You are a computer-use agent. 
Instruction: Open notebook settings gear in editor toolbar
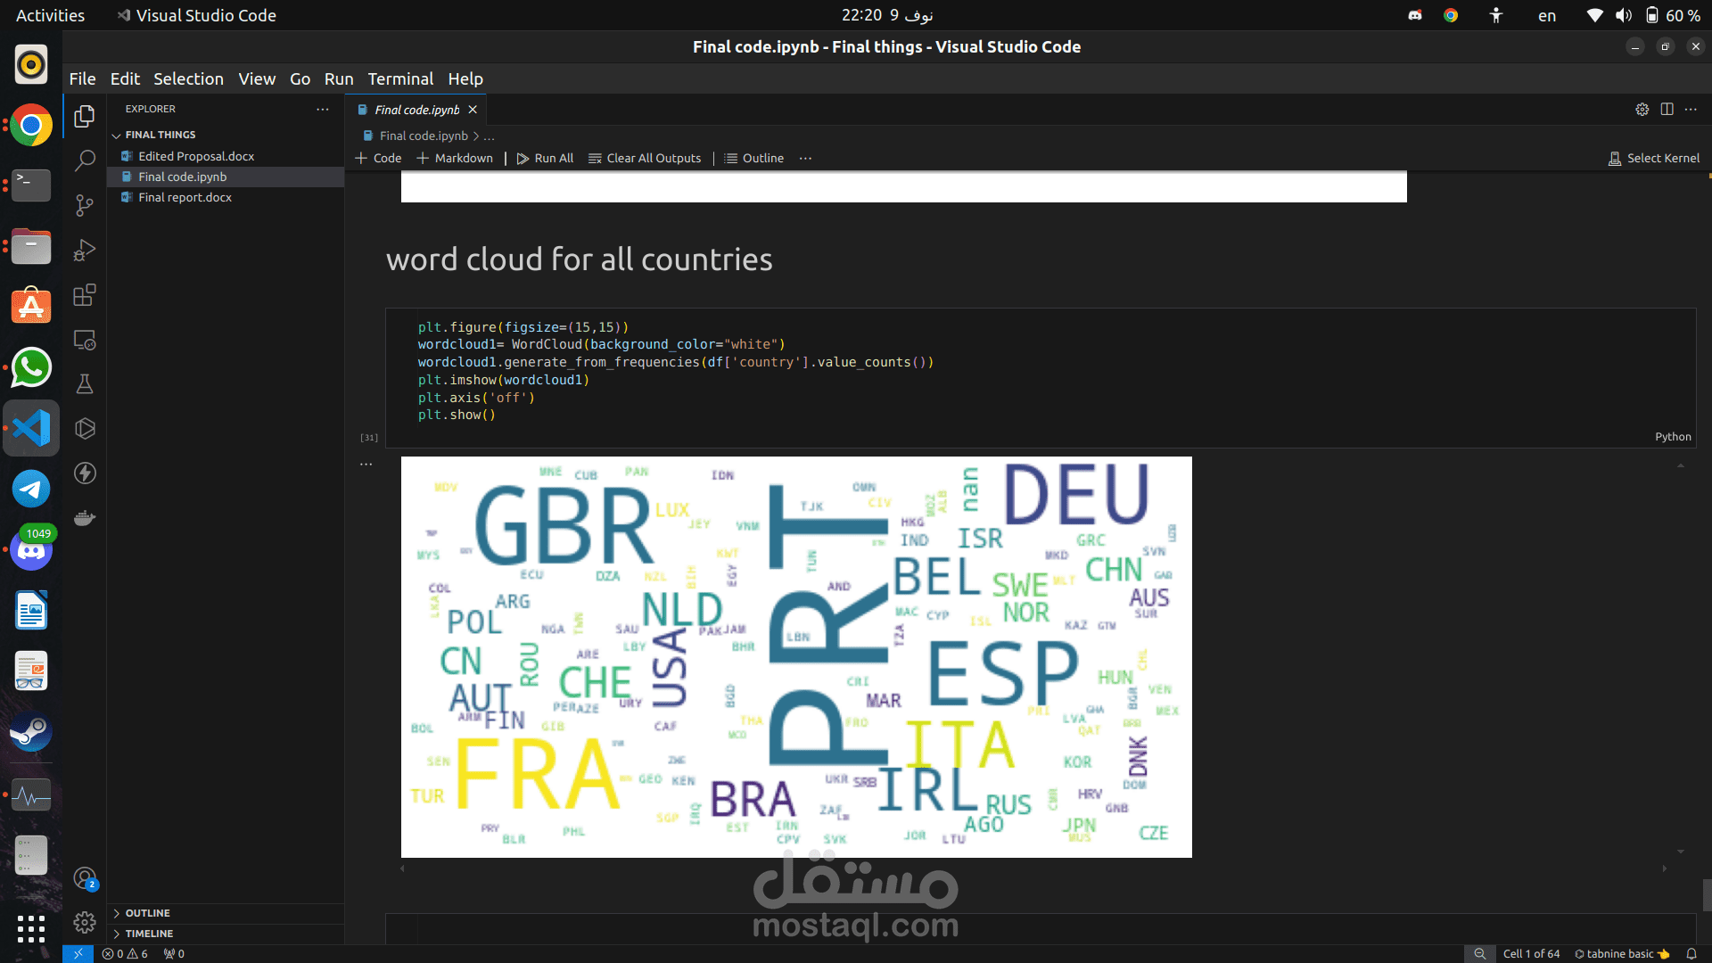pyautogui.click(x=1642, y=109)
